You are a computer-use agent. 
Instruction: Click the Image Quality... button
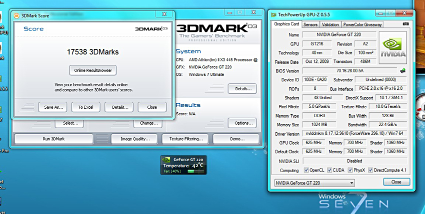[135, 139]
